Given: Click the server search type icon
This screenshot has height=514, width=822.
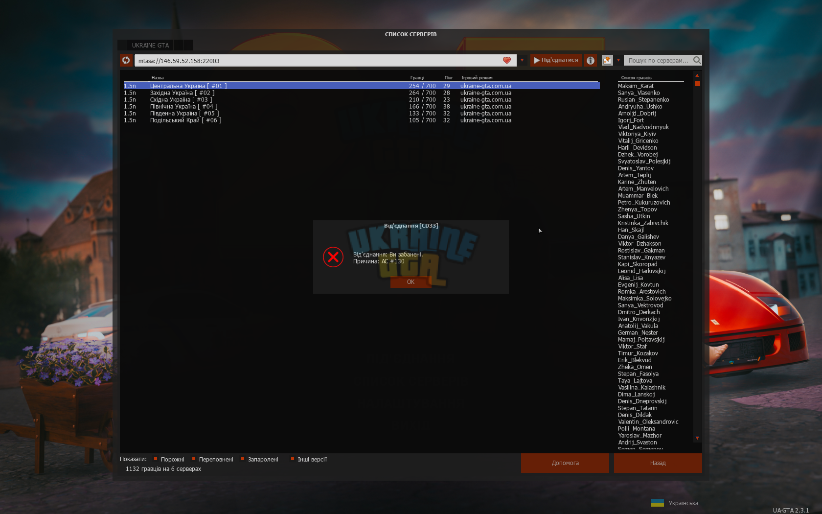Looking at the screenshot, I should pyautogui.click(x=607, y=60).
